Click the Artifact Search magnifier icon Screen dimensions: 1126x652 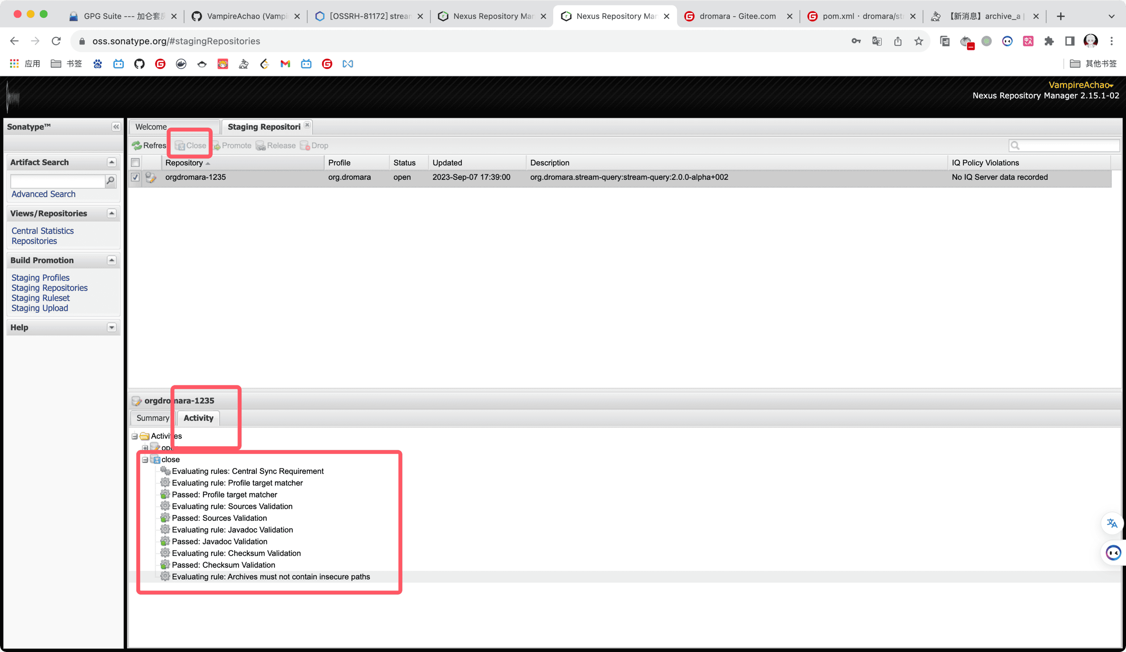click(x=110, y=181)
